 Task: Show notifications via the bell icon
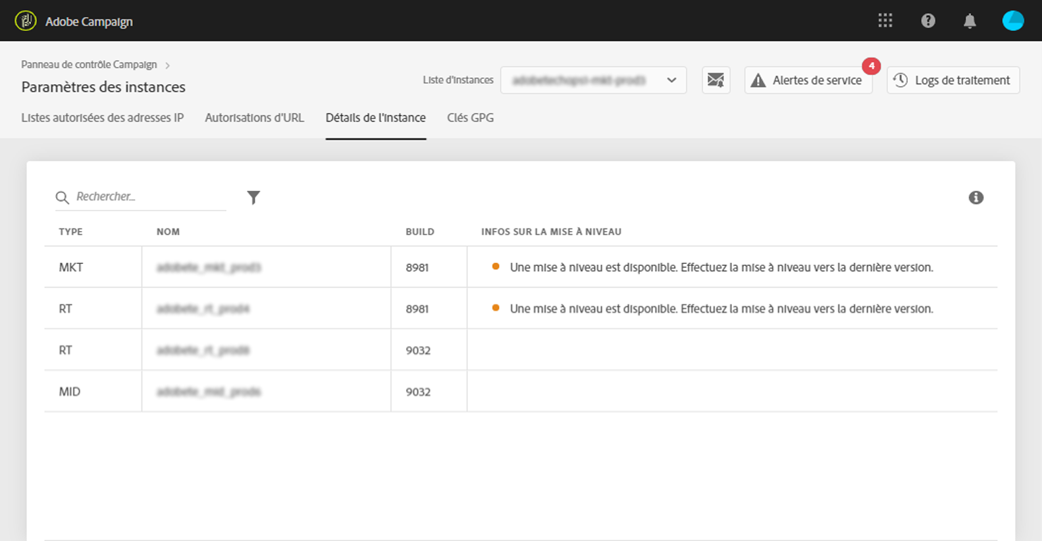tap(970, 21)
